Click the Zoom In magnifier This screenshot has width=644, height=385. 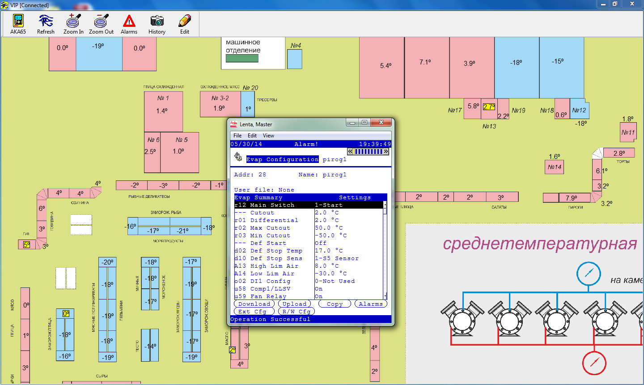tap(73, 21)
